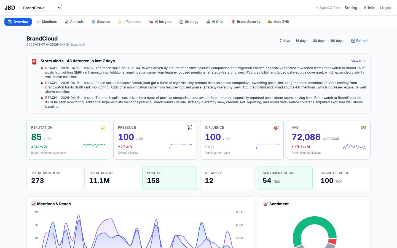Open the Sources tab
The image size is (397, 248).
pyautogui.click(x=101, y=22)
